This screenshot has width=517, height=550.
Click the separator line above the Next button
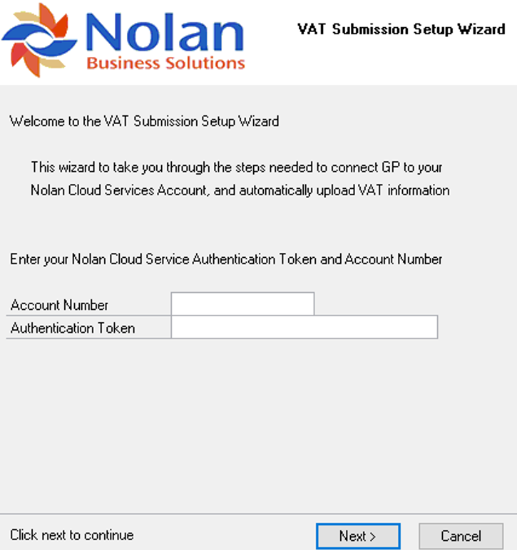pos(257,514)
